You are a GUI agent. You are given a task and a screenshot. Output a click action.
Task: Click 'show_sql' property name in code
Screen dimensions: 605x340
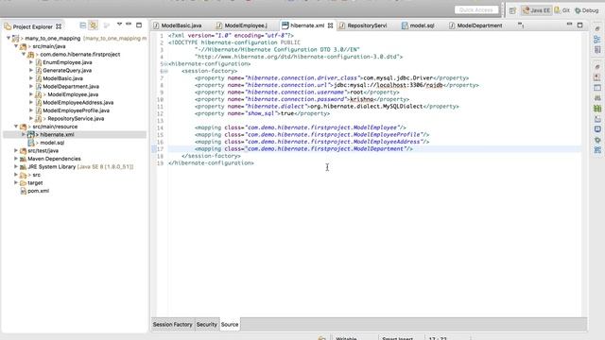261,113
